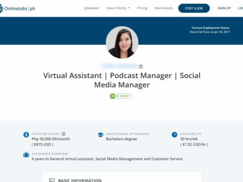Click the help icon beside the blurred name

141,67
